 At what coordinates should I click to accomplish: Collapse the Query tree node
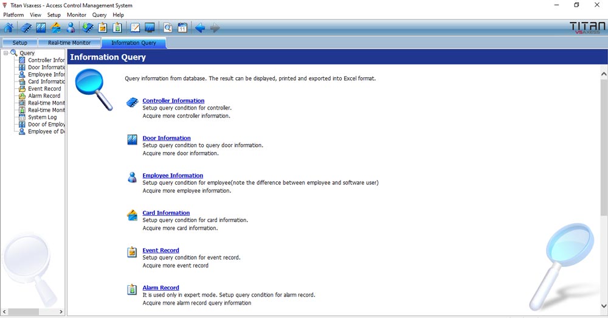coord(5,53)
